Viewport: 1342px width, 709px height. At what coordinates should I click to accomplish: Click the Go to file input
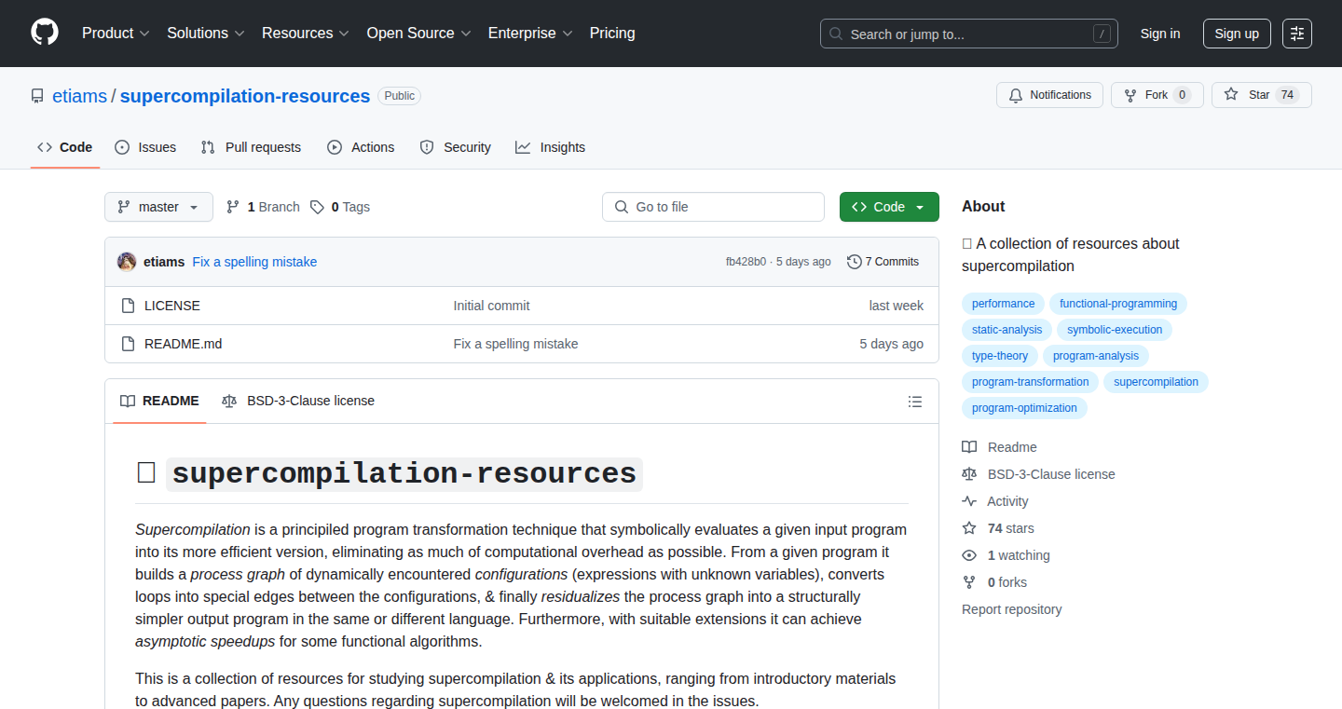click(714, 207)
